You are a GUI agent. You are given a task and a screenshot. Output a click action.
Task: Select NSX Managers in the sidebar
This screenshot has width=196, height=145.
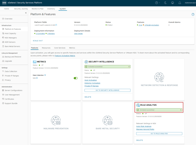(11, 38)
